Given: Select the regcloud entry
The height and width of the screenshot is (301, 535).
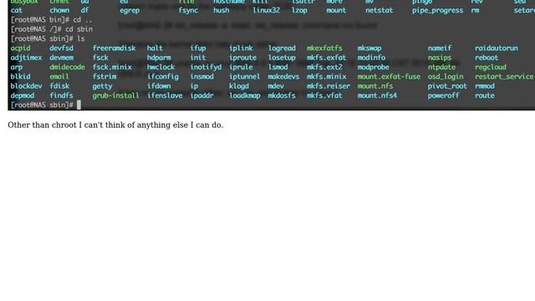Looking at the screenshot, I should tap(491, 67).
